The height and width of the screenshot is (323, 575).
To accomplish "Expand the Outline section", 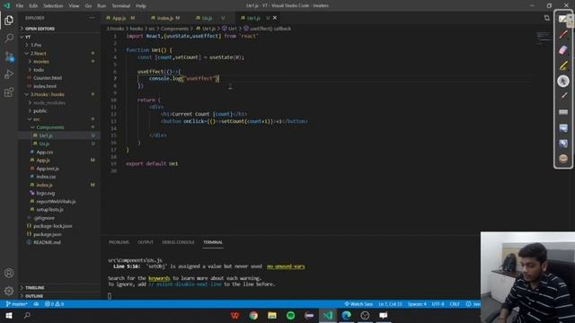I will coord(59,295).
